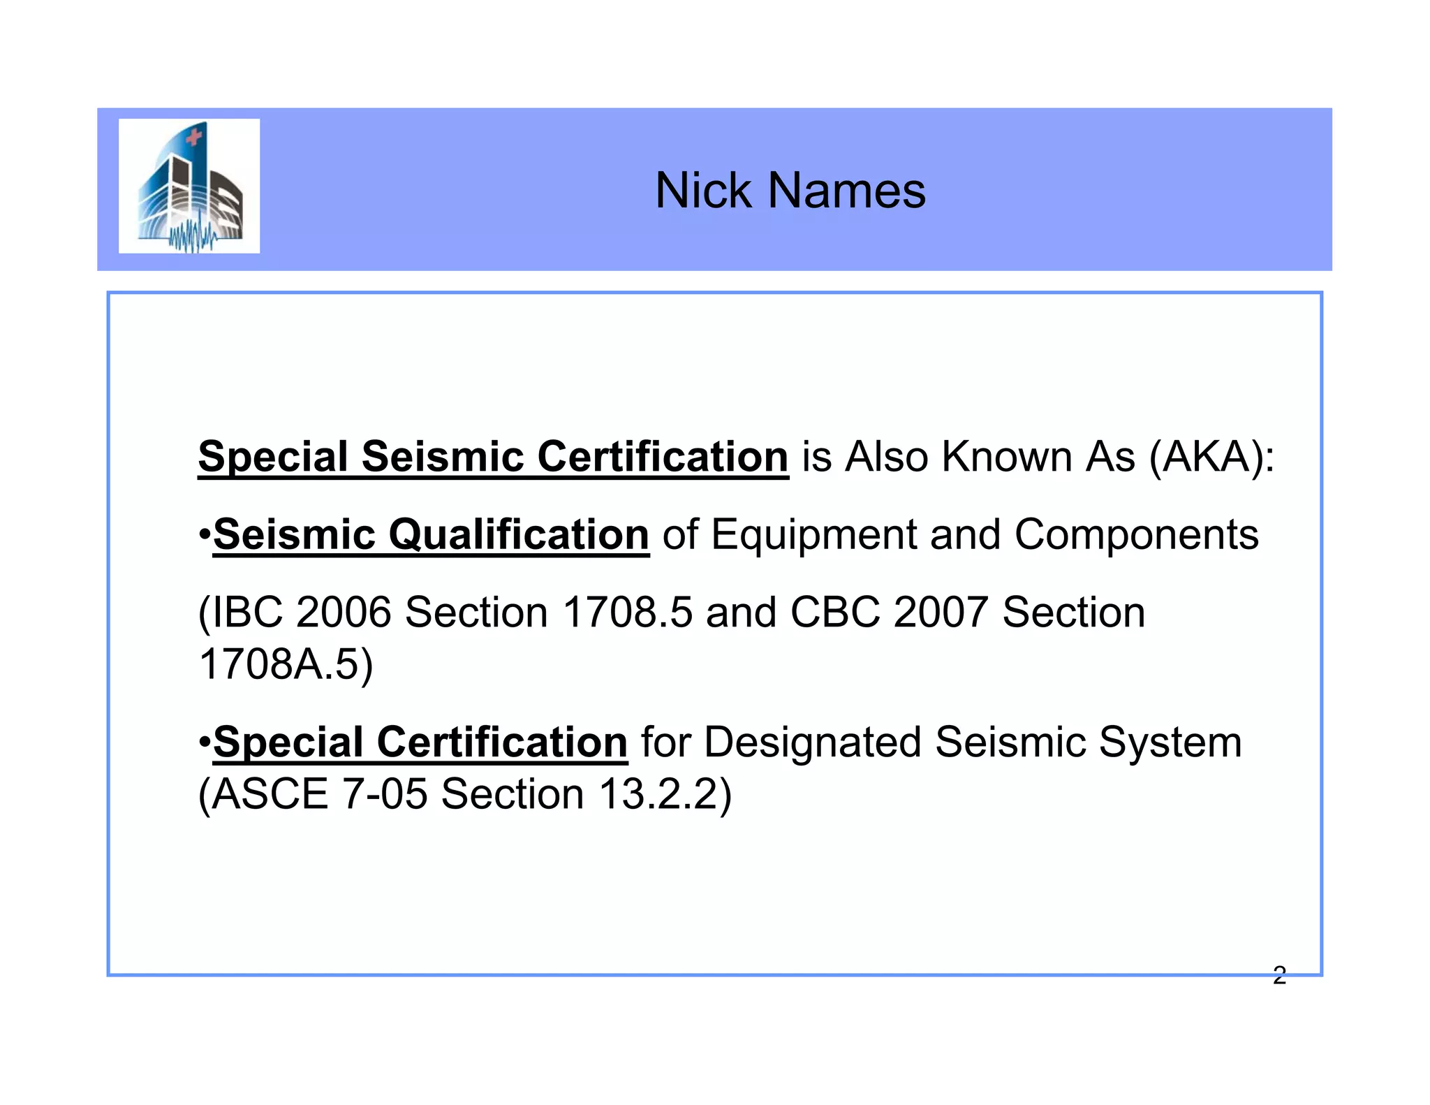Click the underlined 'Special Seismic Certification' heading
The width and height of the screenshot is (1430, 1105).
tap(494, 457)
